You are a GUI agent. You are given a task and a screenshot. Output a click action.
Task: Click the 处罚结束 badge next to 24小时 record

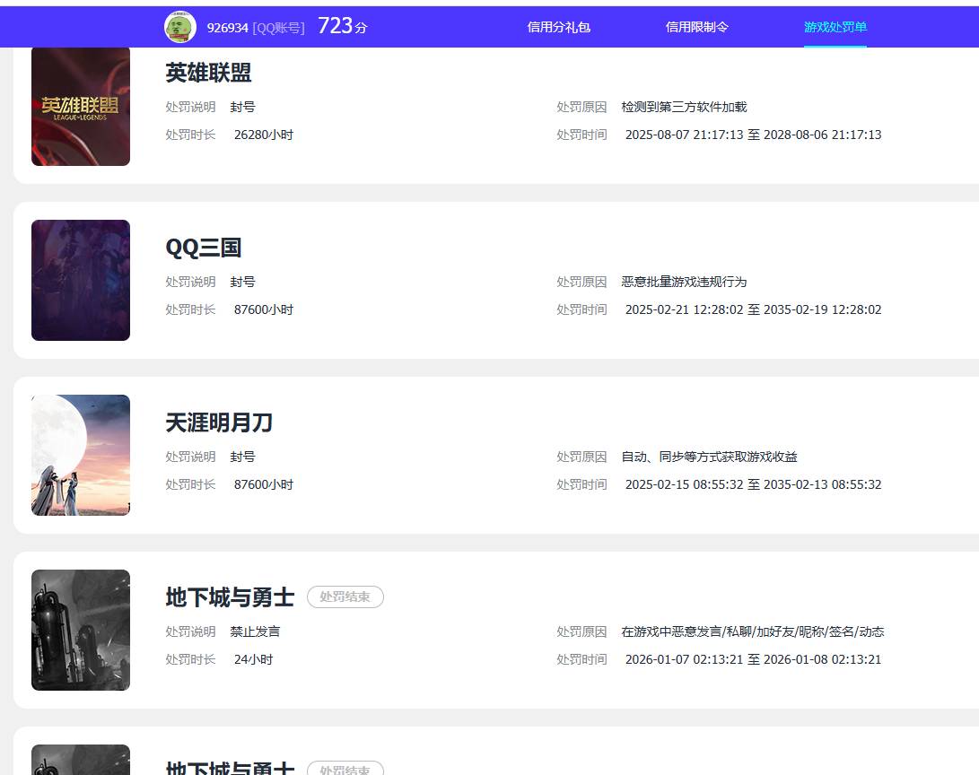(345, 596)
